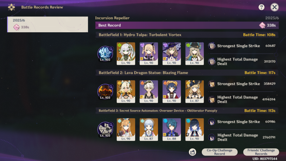
Task: Close the Battle Records Review screen
Action: coord(274,7)
